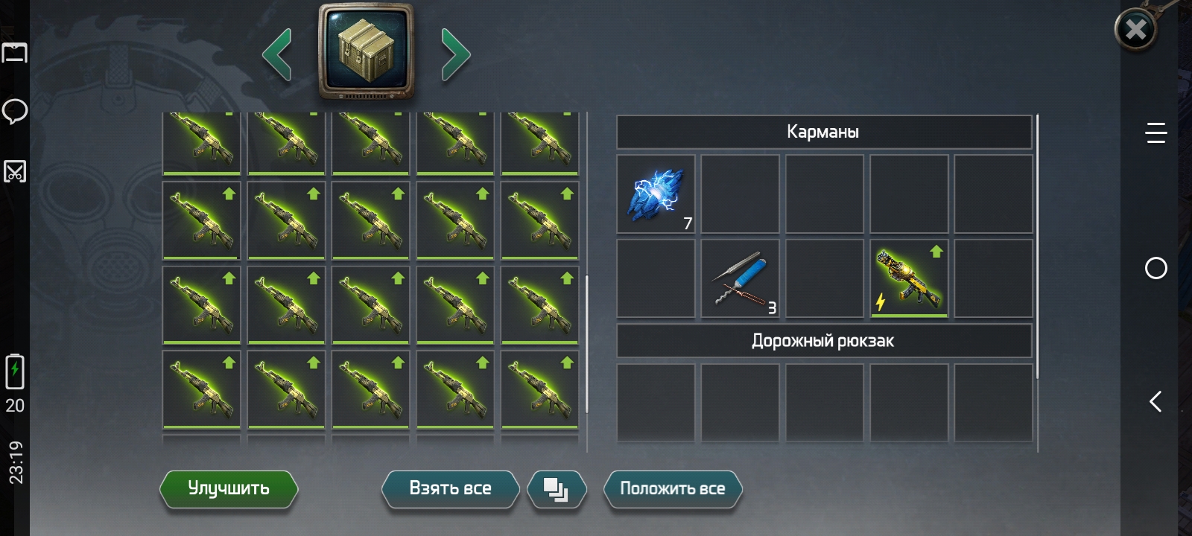Click the Положить все button
This screenshot has width=1192, height=536.
(x=673, y=489)
